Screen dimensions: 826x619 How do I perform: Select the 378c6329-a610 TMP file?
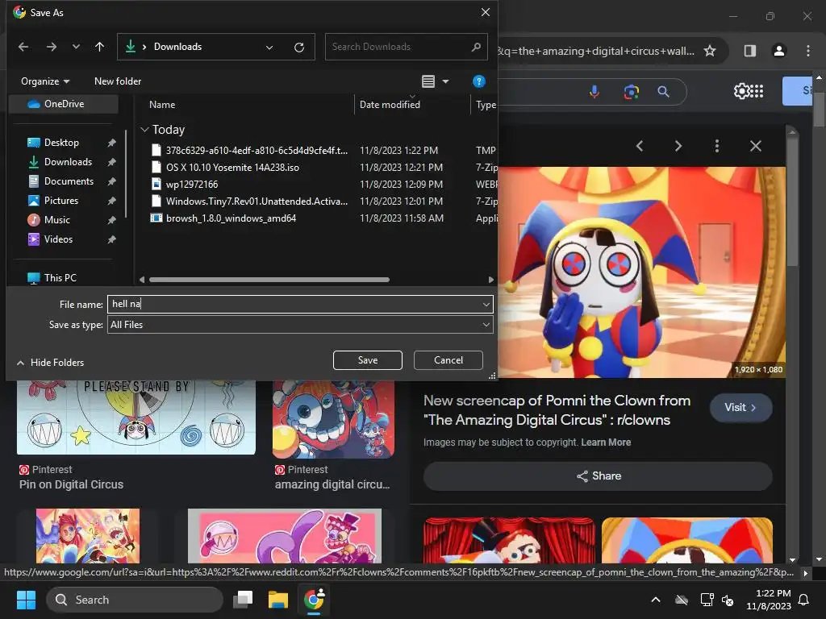(x=257, y=151)
